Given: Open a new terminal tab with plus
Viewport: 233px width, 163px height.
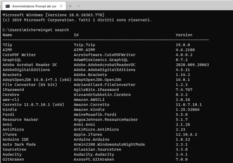Looking at the screenshot, I should pyautogui.click(x=70, y=6).
